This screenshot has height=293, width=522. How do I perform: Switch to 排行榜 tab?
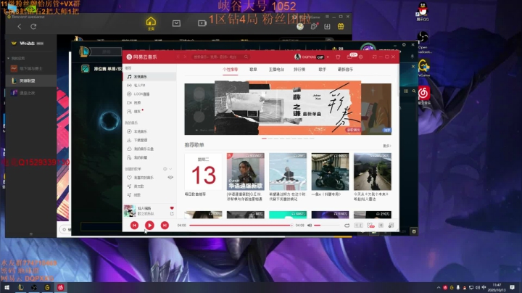pyautogui.click(x=299, y=70)
